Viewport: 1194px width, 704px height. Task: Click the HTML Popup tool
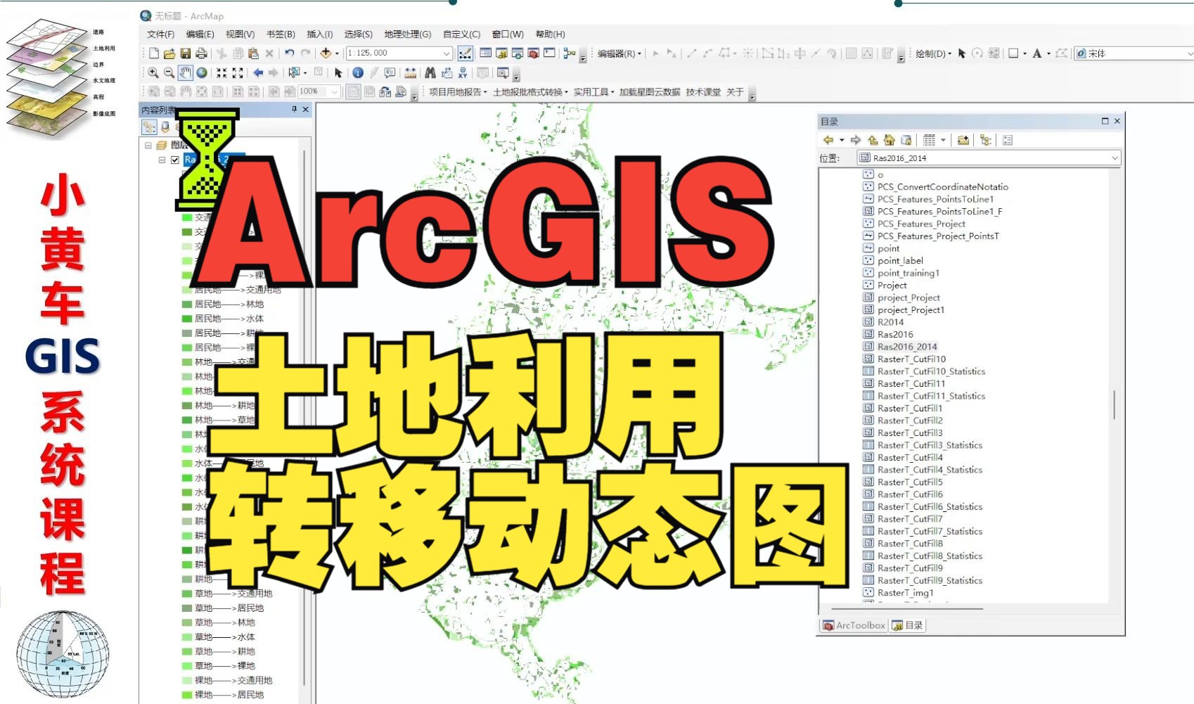coord(390,72)
